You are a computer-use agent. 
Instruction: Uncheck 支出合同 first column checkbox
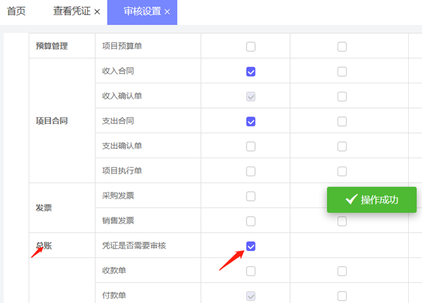[x=251, y=121]
